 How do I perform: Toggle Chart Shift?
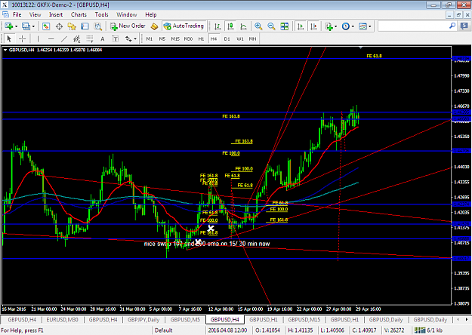[x=313, y=26]
